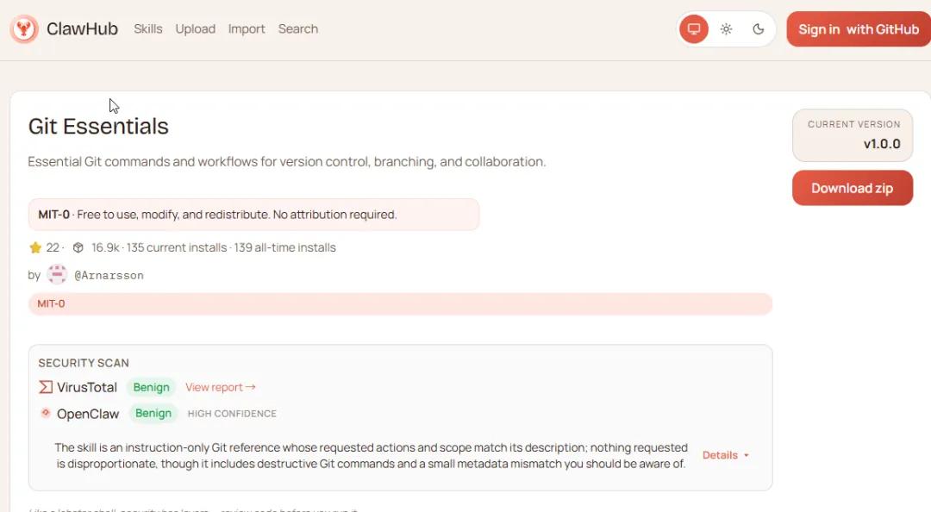The image size is (931, 512).
Task: Click the OpenClaw scanner icon
Action: (46, 414)
